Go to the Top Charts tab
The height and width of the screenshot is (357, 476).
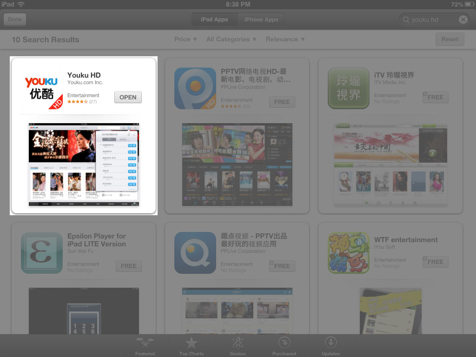point(192,346)
